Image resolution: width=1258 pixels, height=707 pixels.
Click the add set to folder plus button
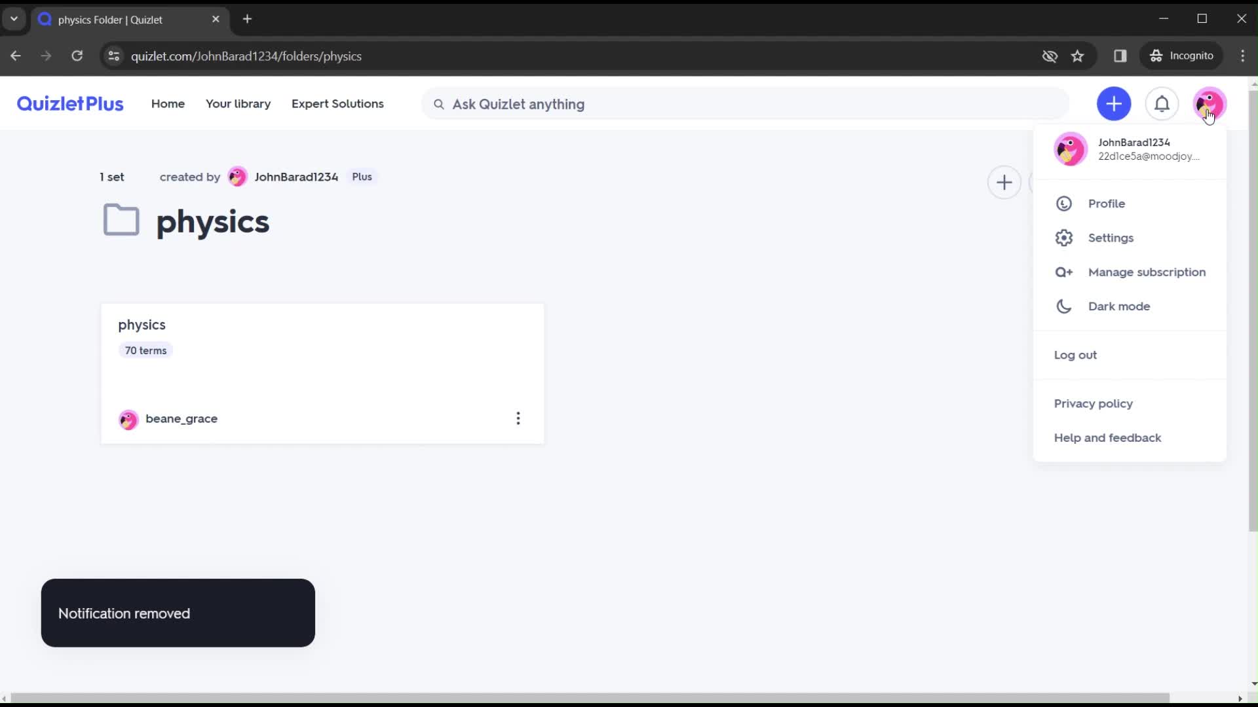click(1005, 182)
